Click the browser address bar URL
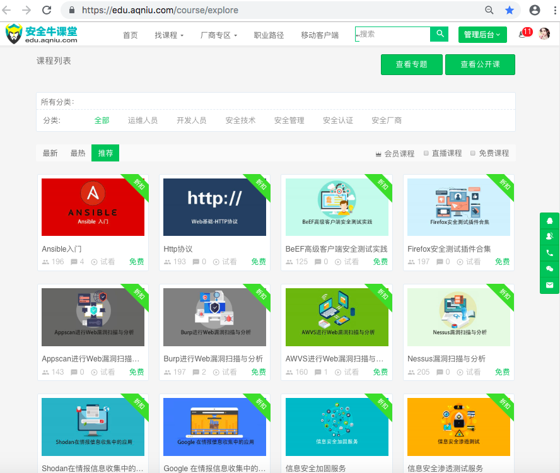 [160, 10]
